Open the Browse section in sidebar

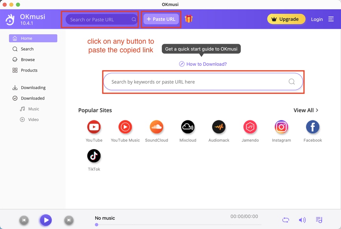click(27, 59)
